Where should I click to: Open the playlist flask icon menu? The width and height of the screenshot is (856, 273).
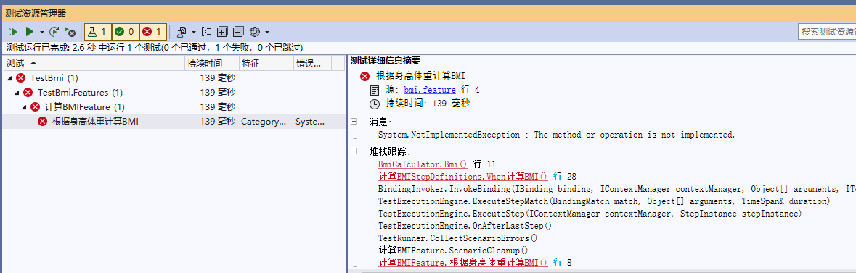pyautogui.click(x=182, y=32)
